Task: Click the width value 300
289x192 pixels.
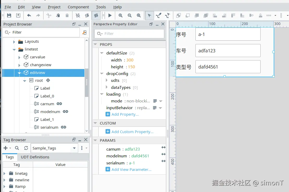Action: tap(130, 60)
